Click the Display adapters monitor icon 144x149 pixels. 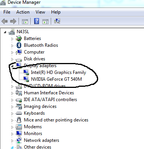19,65
